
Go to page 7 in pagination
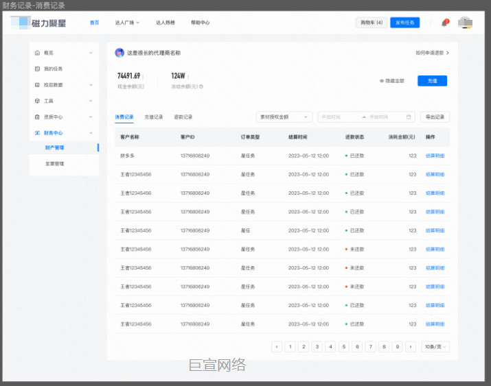point(370,347)
